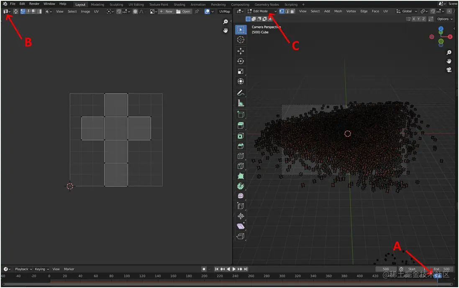Select the Move tool
The height and width of the screenshot is (288, 459).
click(241, 51)
